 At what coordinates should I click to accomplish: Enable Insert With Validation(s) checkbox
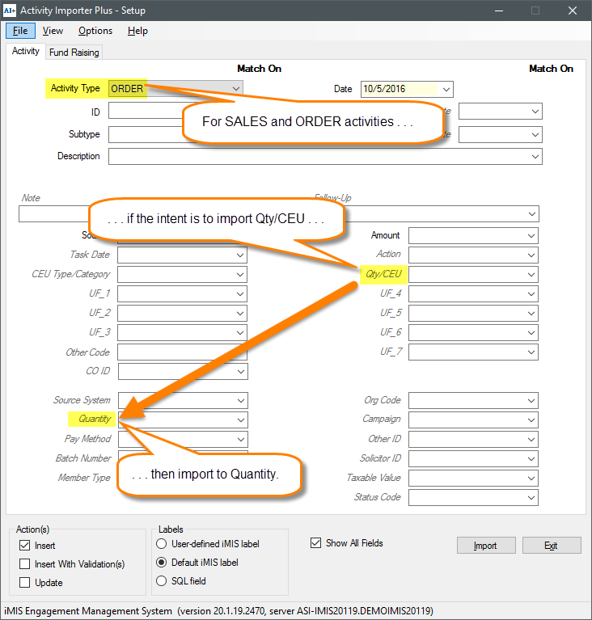[24, 564]
